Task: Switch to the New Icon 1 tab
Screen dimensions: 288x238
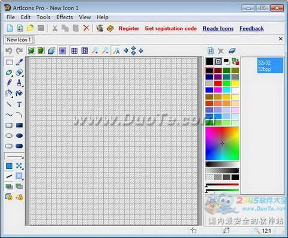Action: pyautogui.click(x=19, y=40)
